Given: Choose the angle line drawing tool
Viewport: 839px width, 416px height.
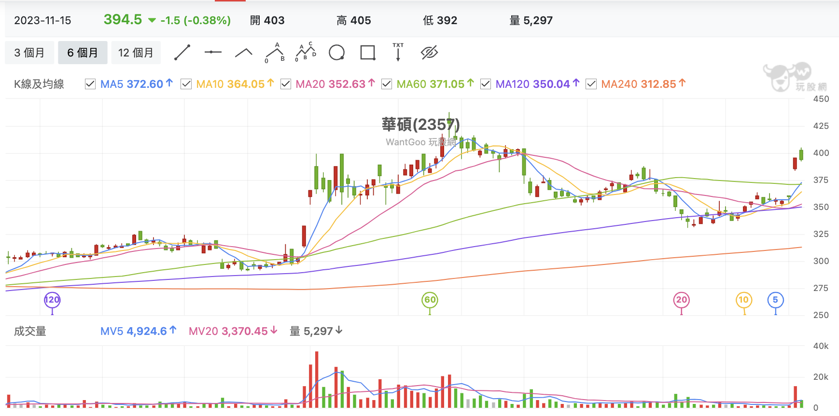Looking at the screenshot, I should [x=244, y=53].
